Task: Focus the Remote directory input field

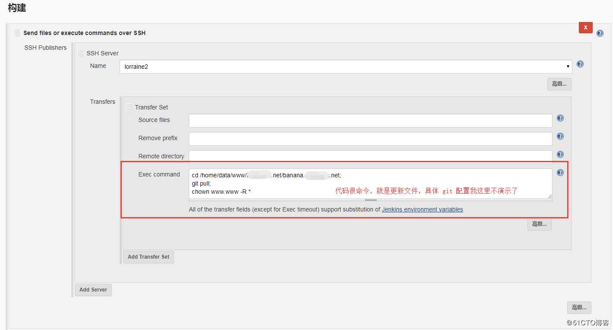Action: coord(370,157)
